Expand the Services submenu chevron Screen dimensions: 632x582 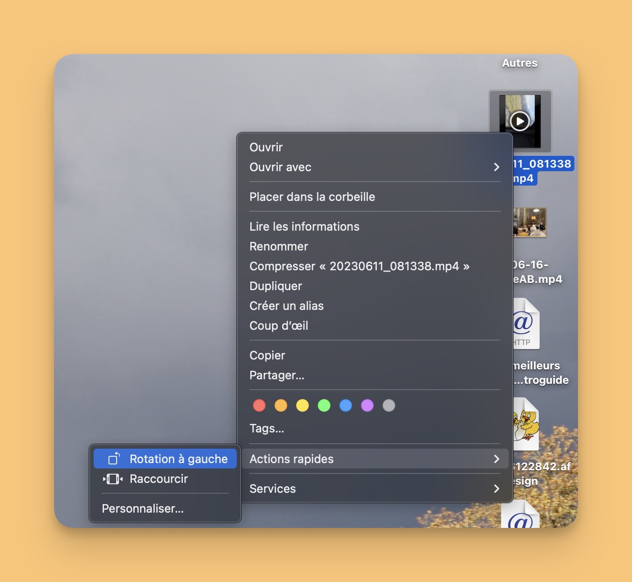pos(497,489)
